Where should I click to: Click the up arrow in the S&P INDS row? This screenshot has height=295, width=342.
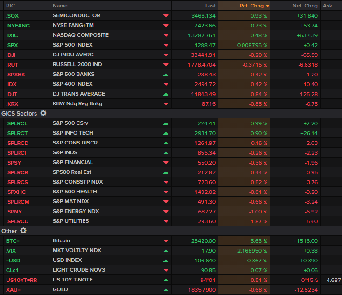point(166,153)
